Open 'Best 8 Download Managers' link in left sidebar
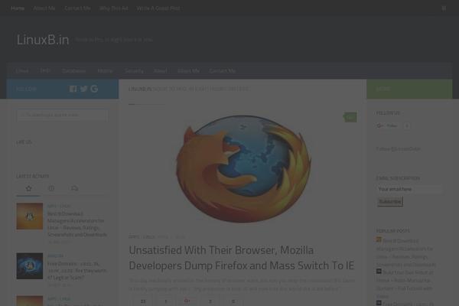Viewport: 459px width, 306px height. coord(77,224)
